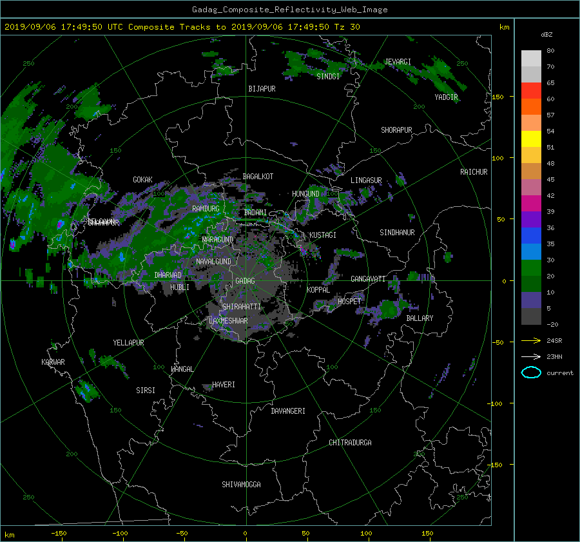Click the UTC Composite Tracks timestamp header
Viewport: 580px width, 542px height.
(x=182, y=26)
